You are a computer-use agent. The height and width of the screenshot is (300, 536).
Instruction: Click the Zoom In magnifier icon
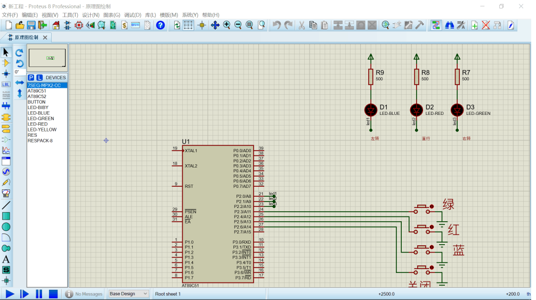click(226, 25)
